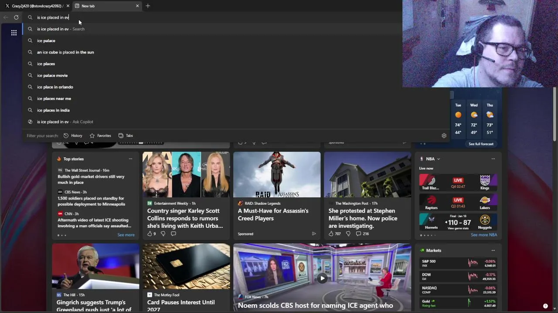Open Karley Scott Collins article thumbnail
The width and height of the screenshot is (558, 313).
coord(186,174)
